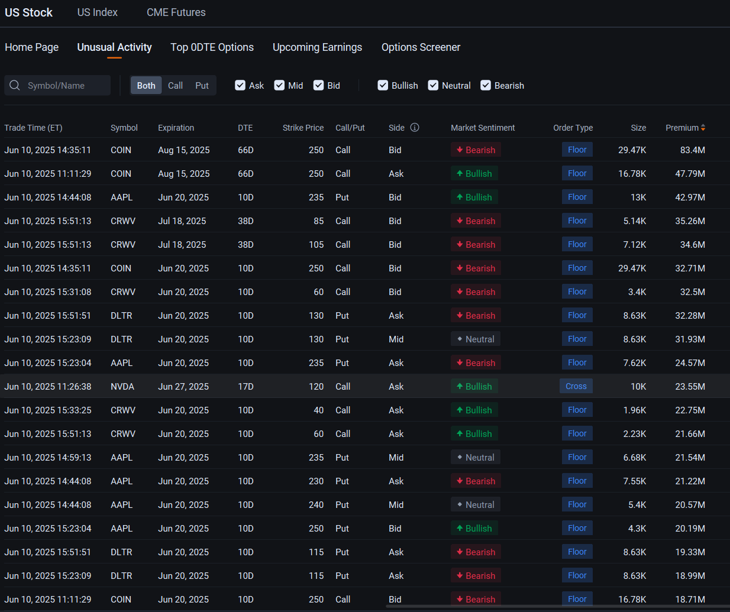
Task: Select the Unusual Activity tab
Action: (114, 47)
